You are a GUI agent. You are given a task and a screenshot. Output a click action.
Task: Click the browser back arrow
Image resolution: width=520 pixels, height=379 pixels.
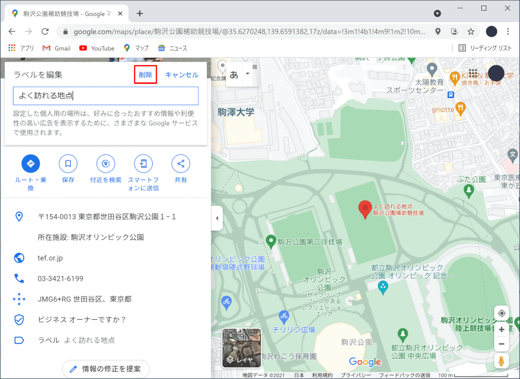pyautogui.click(x=12, y=31)
